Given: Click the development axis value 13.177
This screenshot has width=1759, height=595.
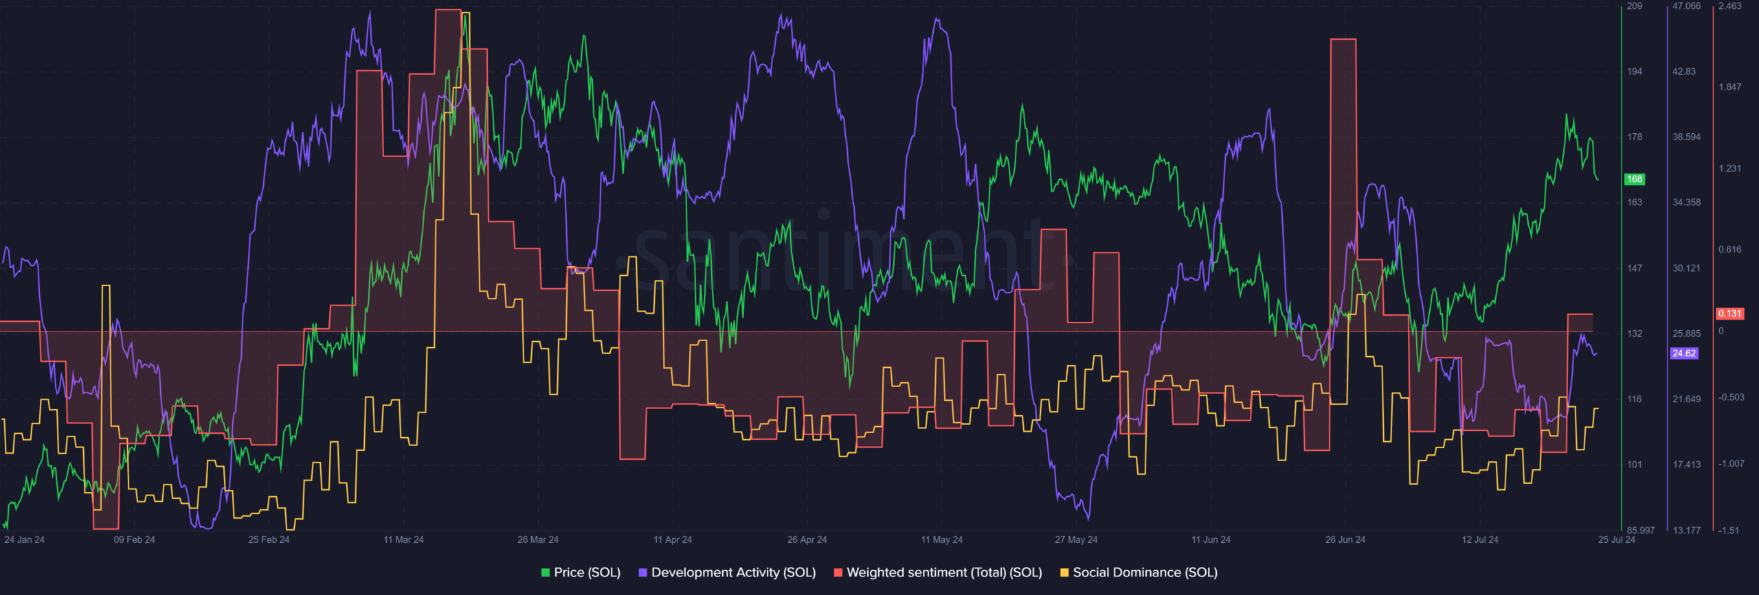Looking at the screenshot, I should 1687,530.
